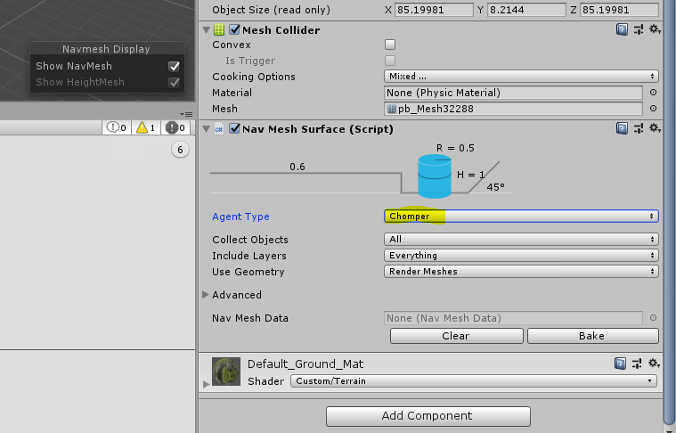Click the Use Geometry label
This screenshot has width=676, height=433.
click(248, 272)
